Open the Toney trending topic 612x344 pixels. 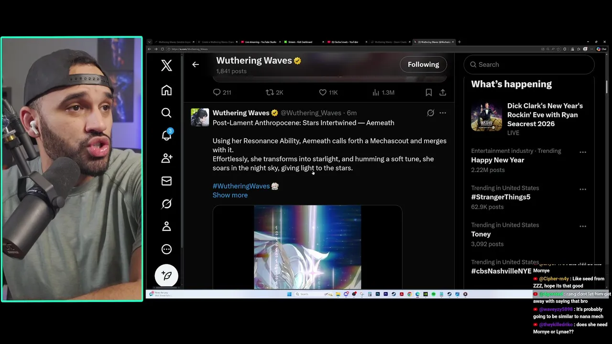[481, 234]
